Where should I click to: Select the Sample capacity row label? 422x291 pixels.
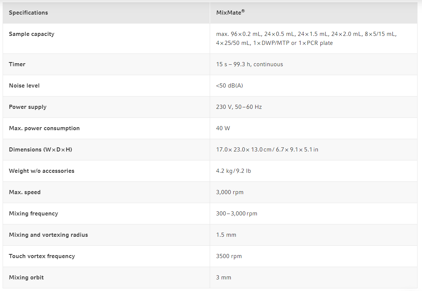(32, 34)
